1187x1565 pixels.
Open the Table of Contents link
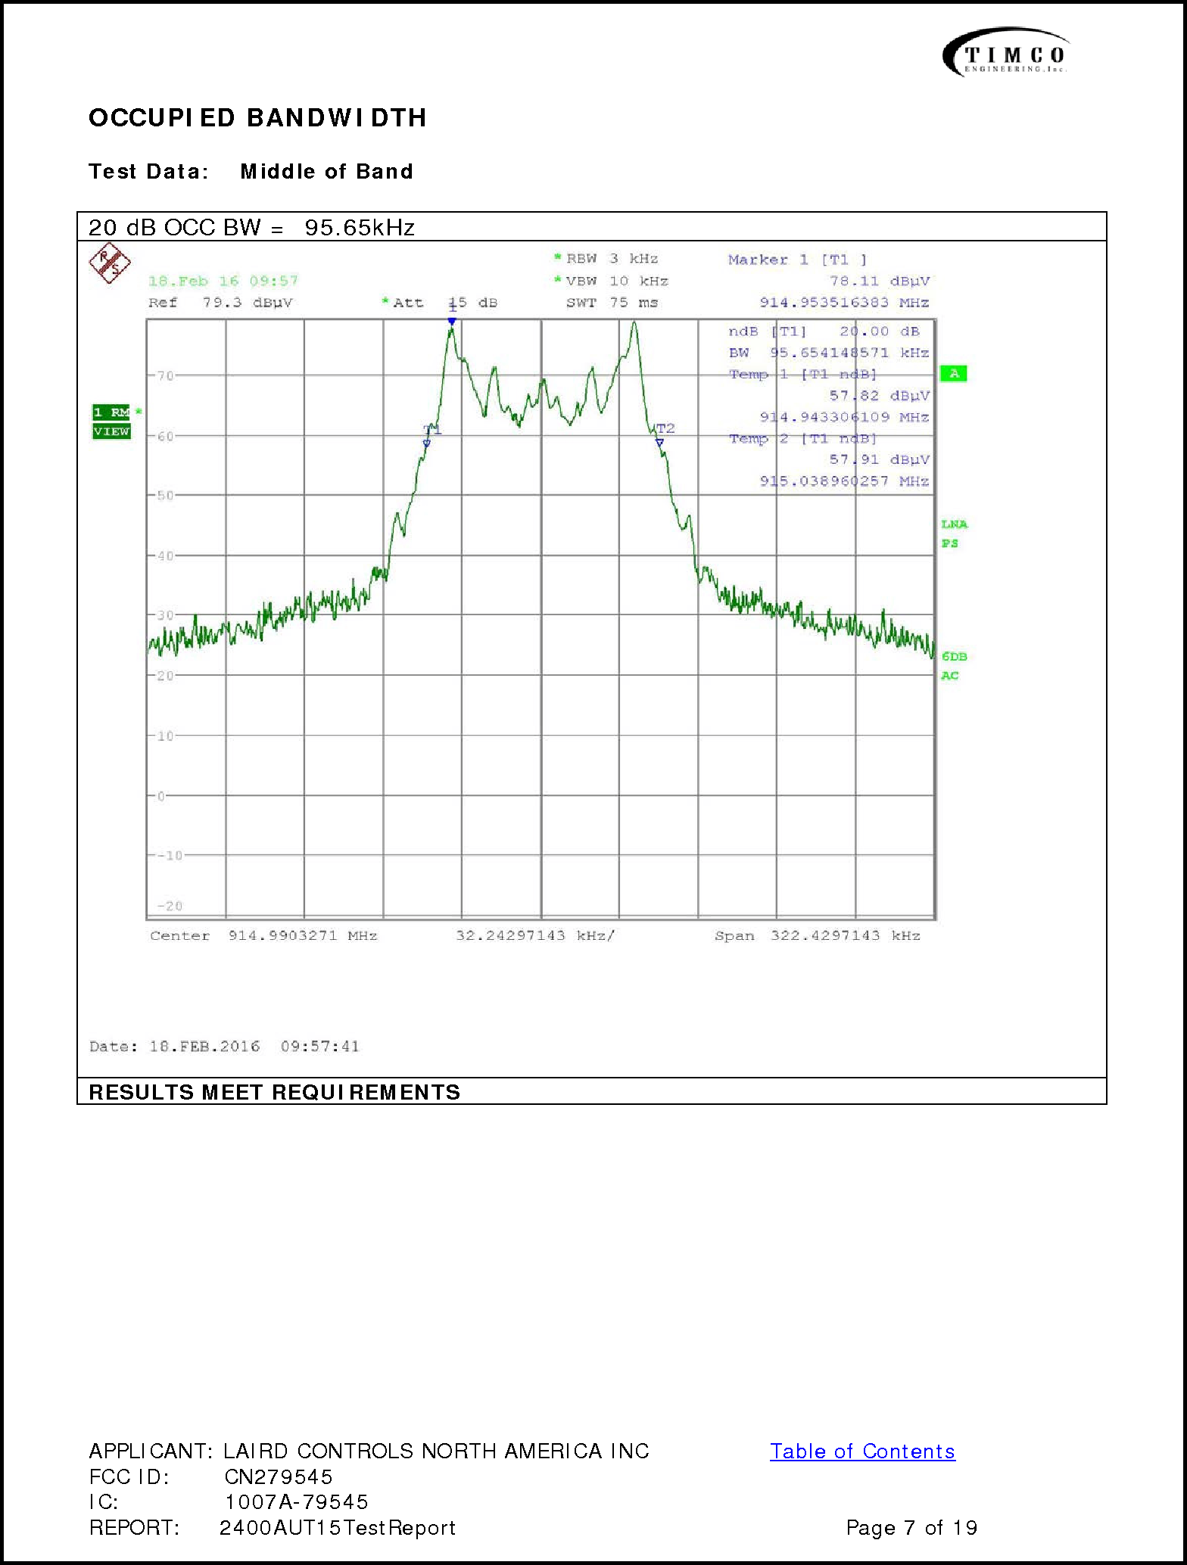click(x=862, y=1451)
